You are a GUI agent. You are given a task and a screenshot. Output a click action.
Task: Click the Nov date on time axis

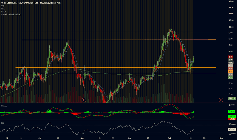pos(221,138)
